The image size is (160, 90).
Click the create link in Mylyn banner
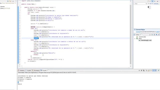157,32
